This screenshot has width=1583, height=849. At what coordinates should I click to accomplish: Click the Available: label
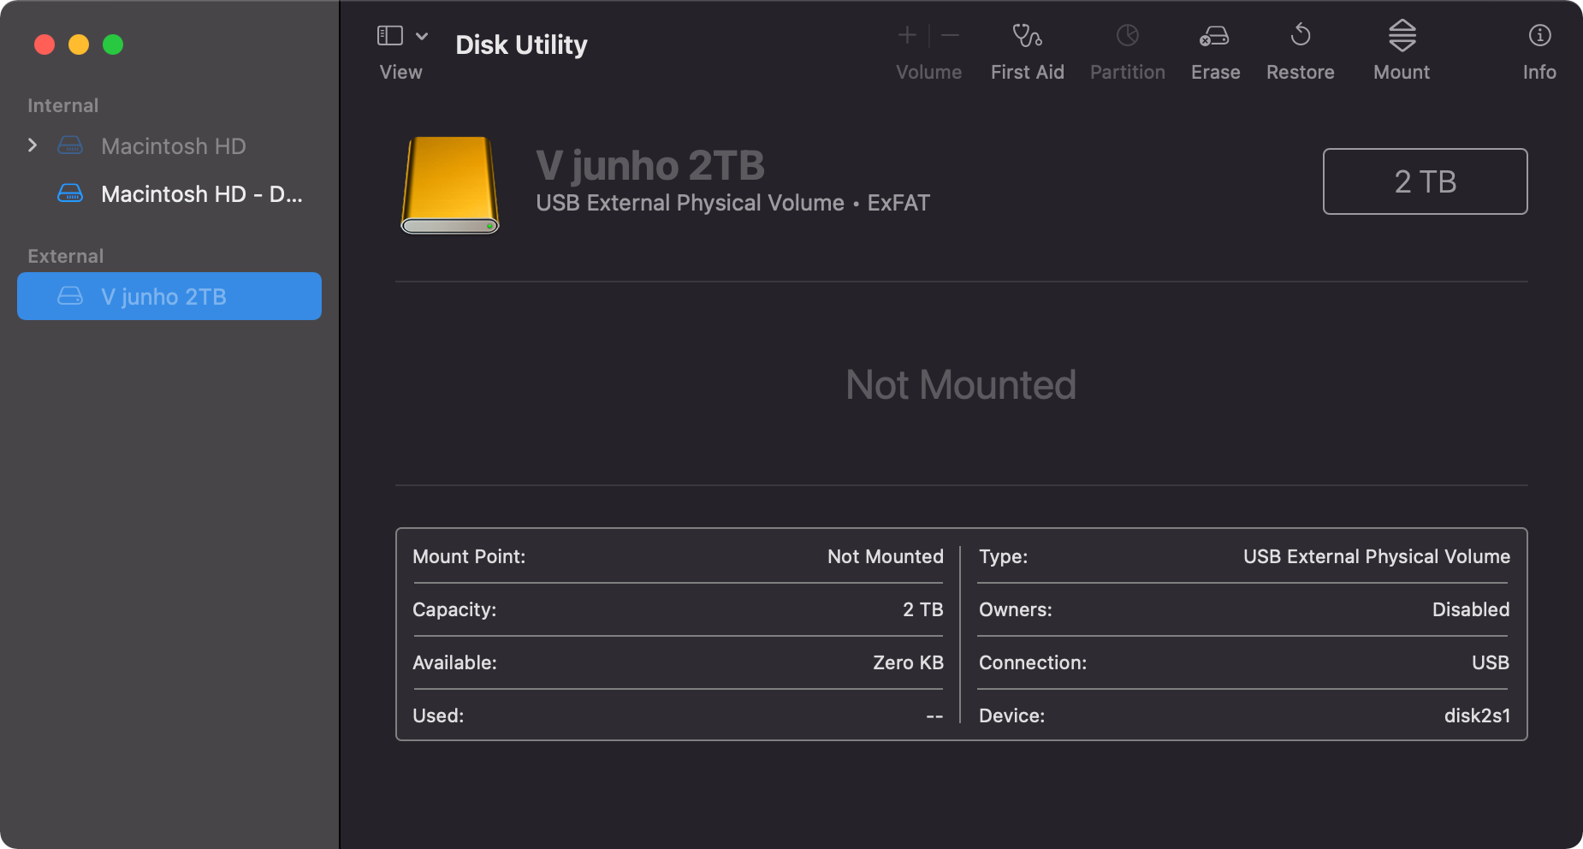pyautogui.click(x=454, y=662)
